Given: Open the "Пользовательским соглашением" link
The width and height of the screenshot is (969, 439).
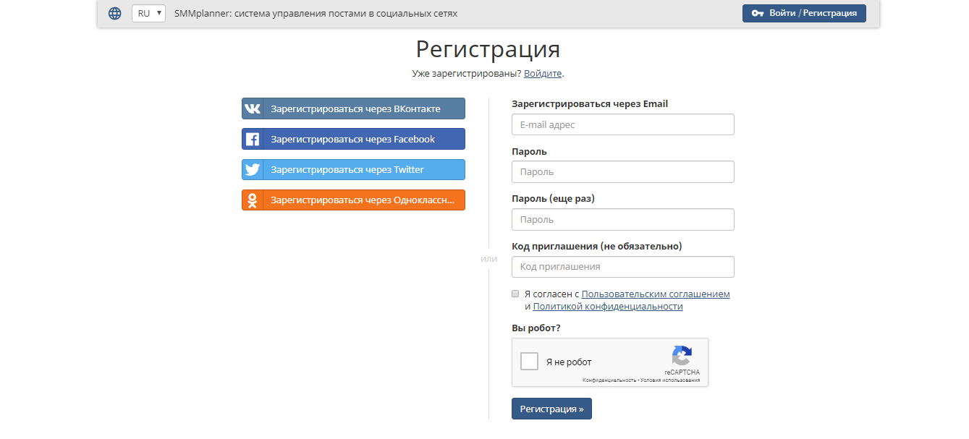Looking at the screenshot, I should [656, 294].
